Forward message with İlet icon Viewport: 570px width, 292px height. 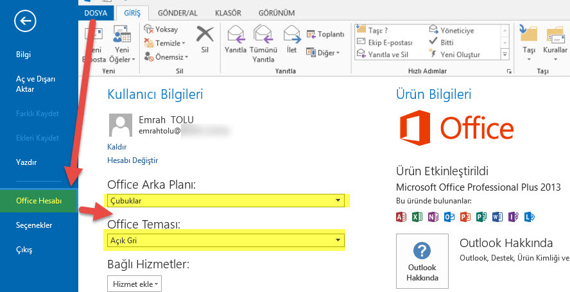click(292, 34)
